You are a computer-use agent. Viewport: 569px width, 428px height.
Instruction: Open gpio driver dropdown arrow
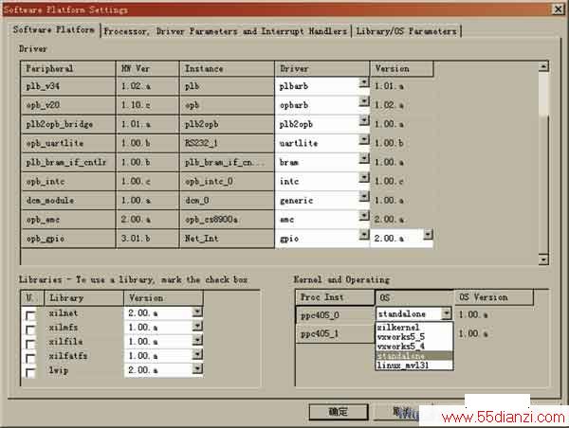[364, 235]
